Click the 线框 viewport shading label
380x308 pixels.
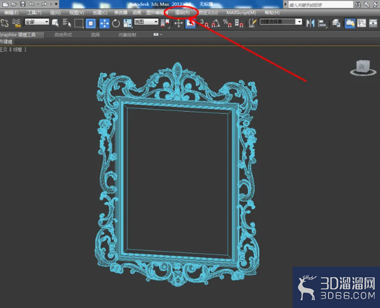tap(17, 50)
